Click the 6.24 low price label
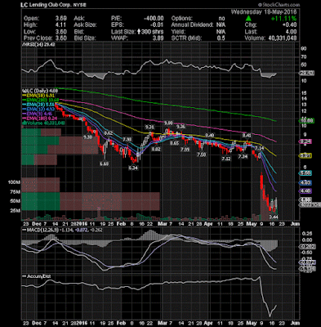 coord(133,168)
